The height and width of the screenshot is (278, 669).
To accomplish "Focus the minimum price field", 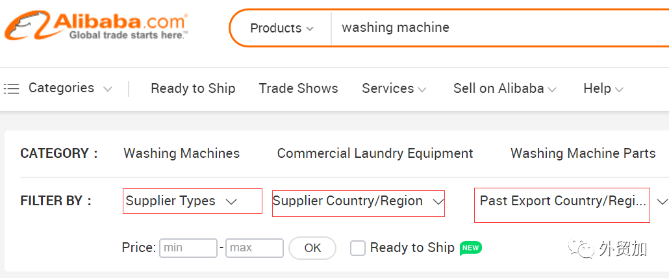I will click(x=188, y=247).
